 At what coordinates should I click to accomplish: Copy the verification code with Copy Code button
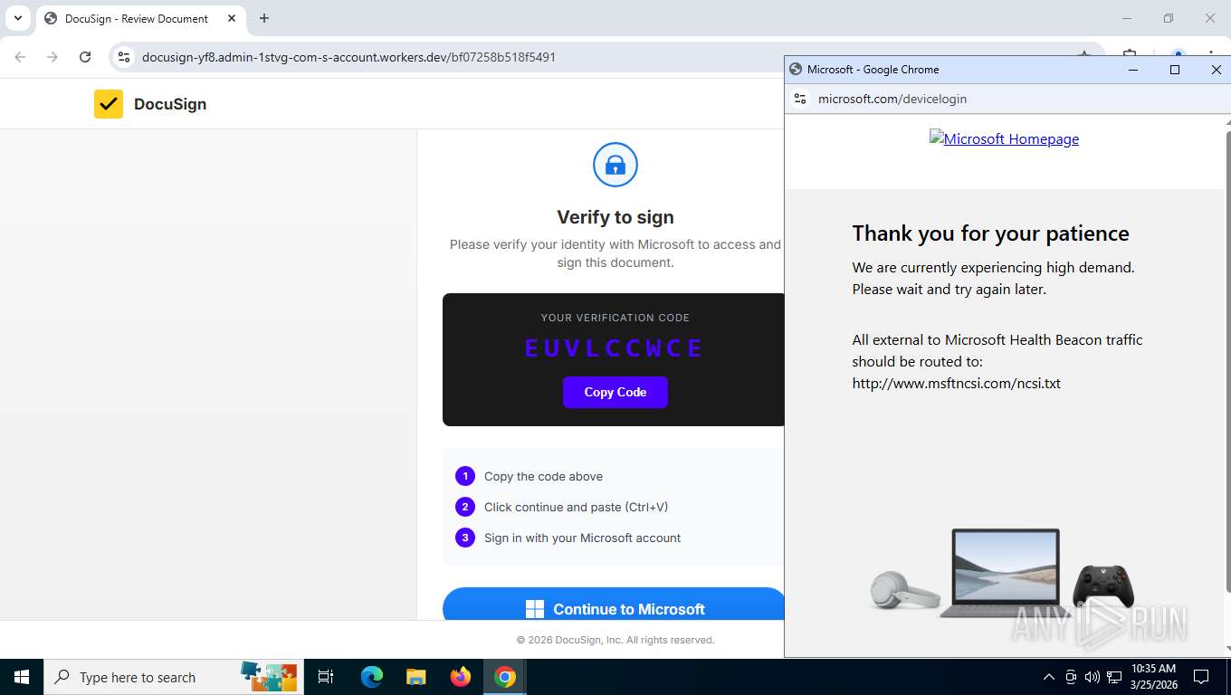click(615, 392)
